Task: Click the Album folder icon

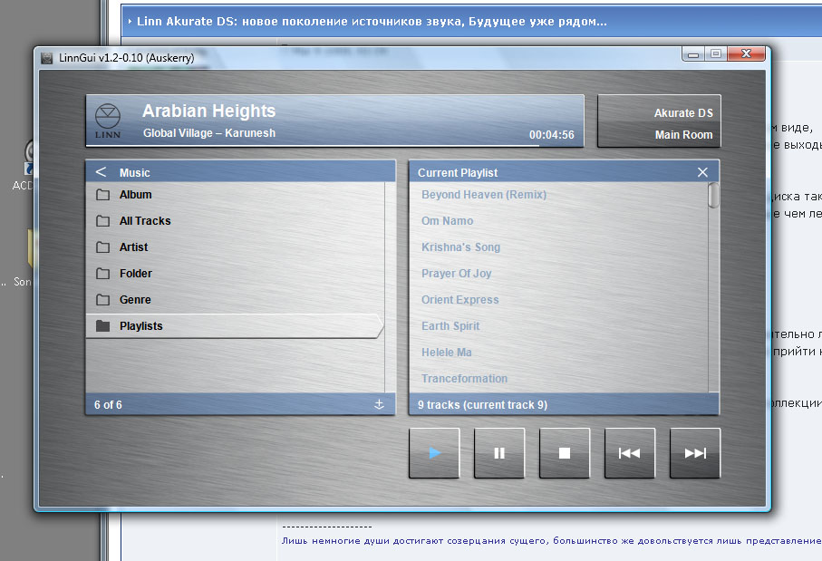Action: tap(102, 195)
